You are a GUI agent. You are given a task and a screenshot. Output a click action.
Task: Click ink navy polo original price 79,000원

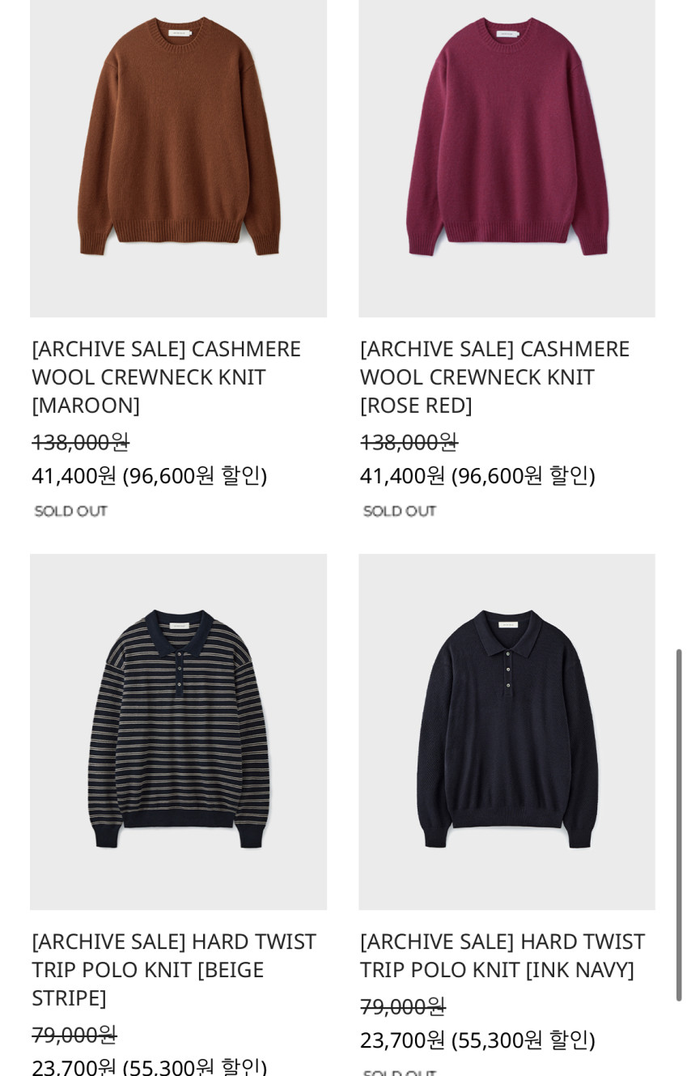(403, 1006)
